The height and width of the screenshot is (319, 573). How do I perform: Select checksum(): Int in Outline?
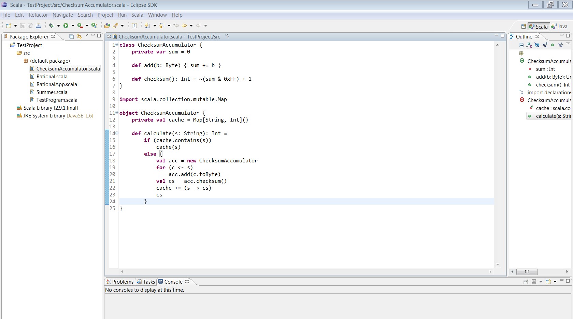coord(553,85)
